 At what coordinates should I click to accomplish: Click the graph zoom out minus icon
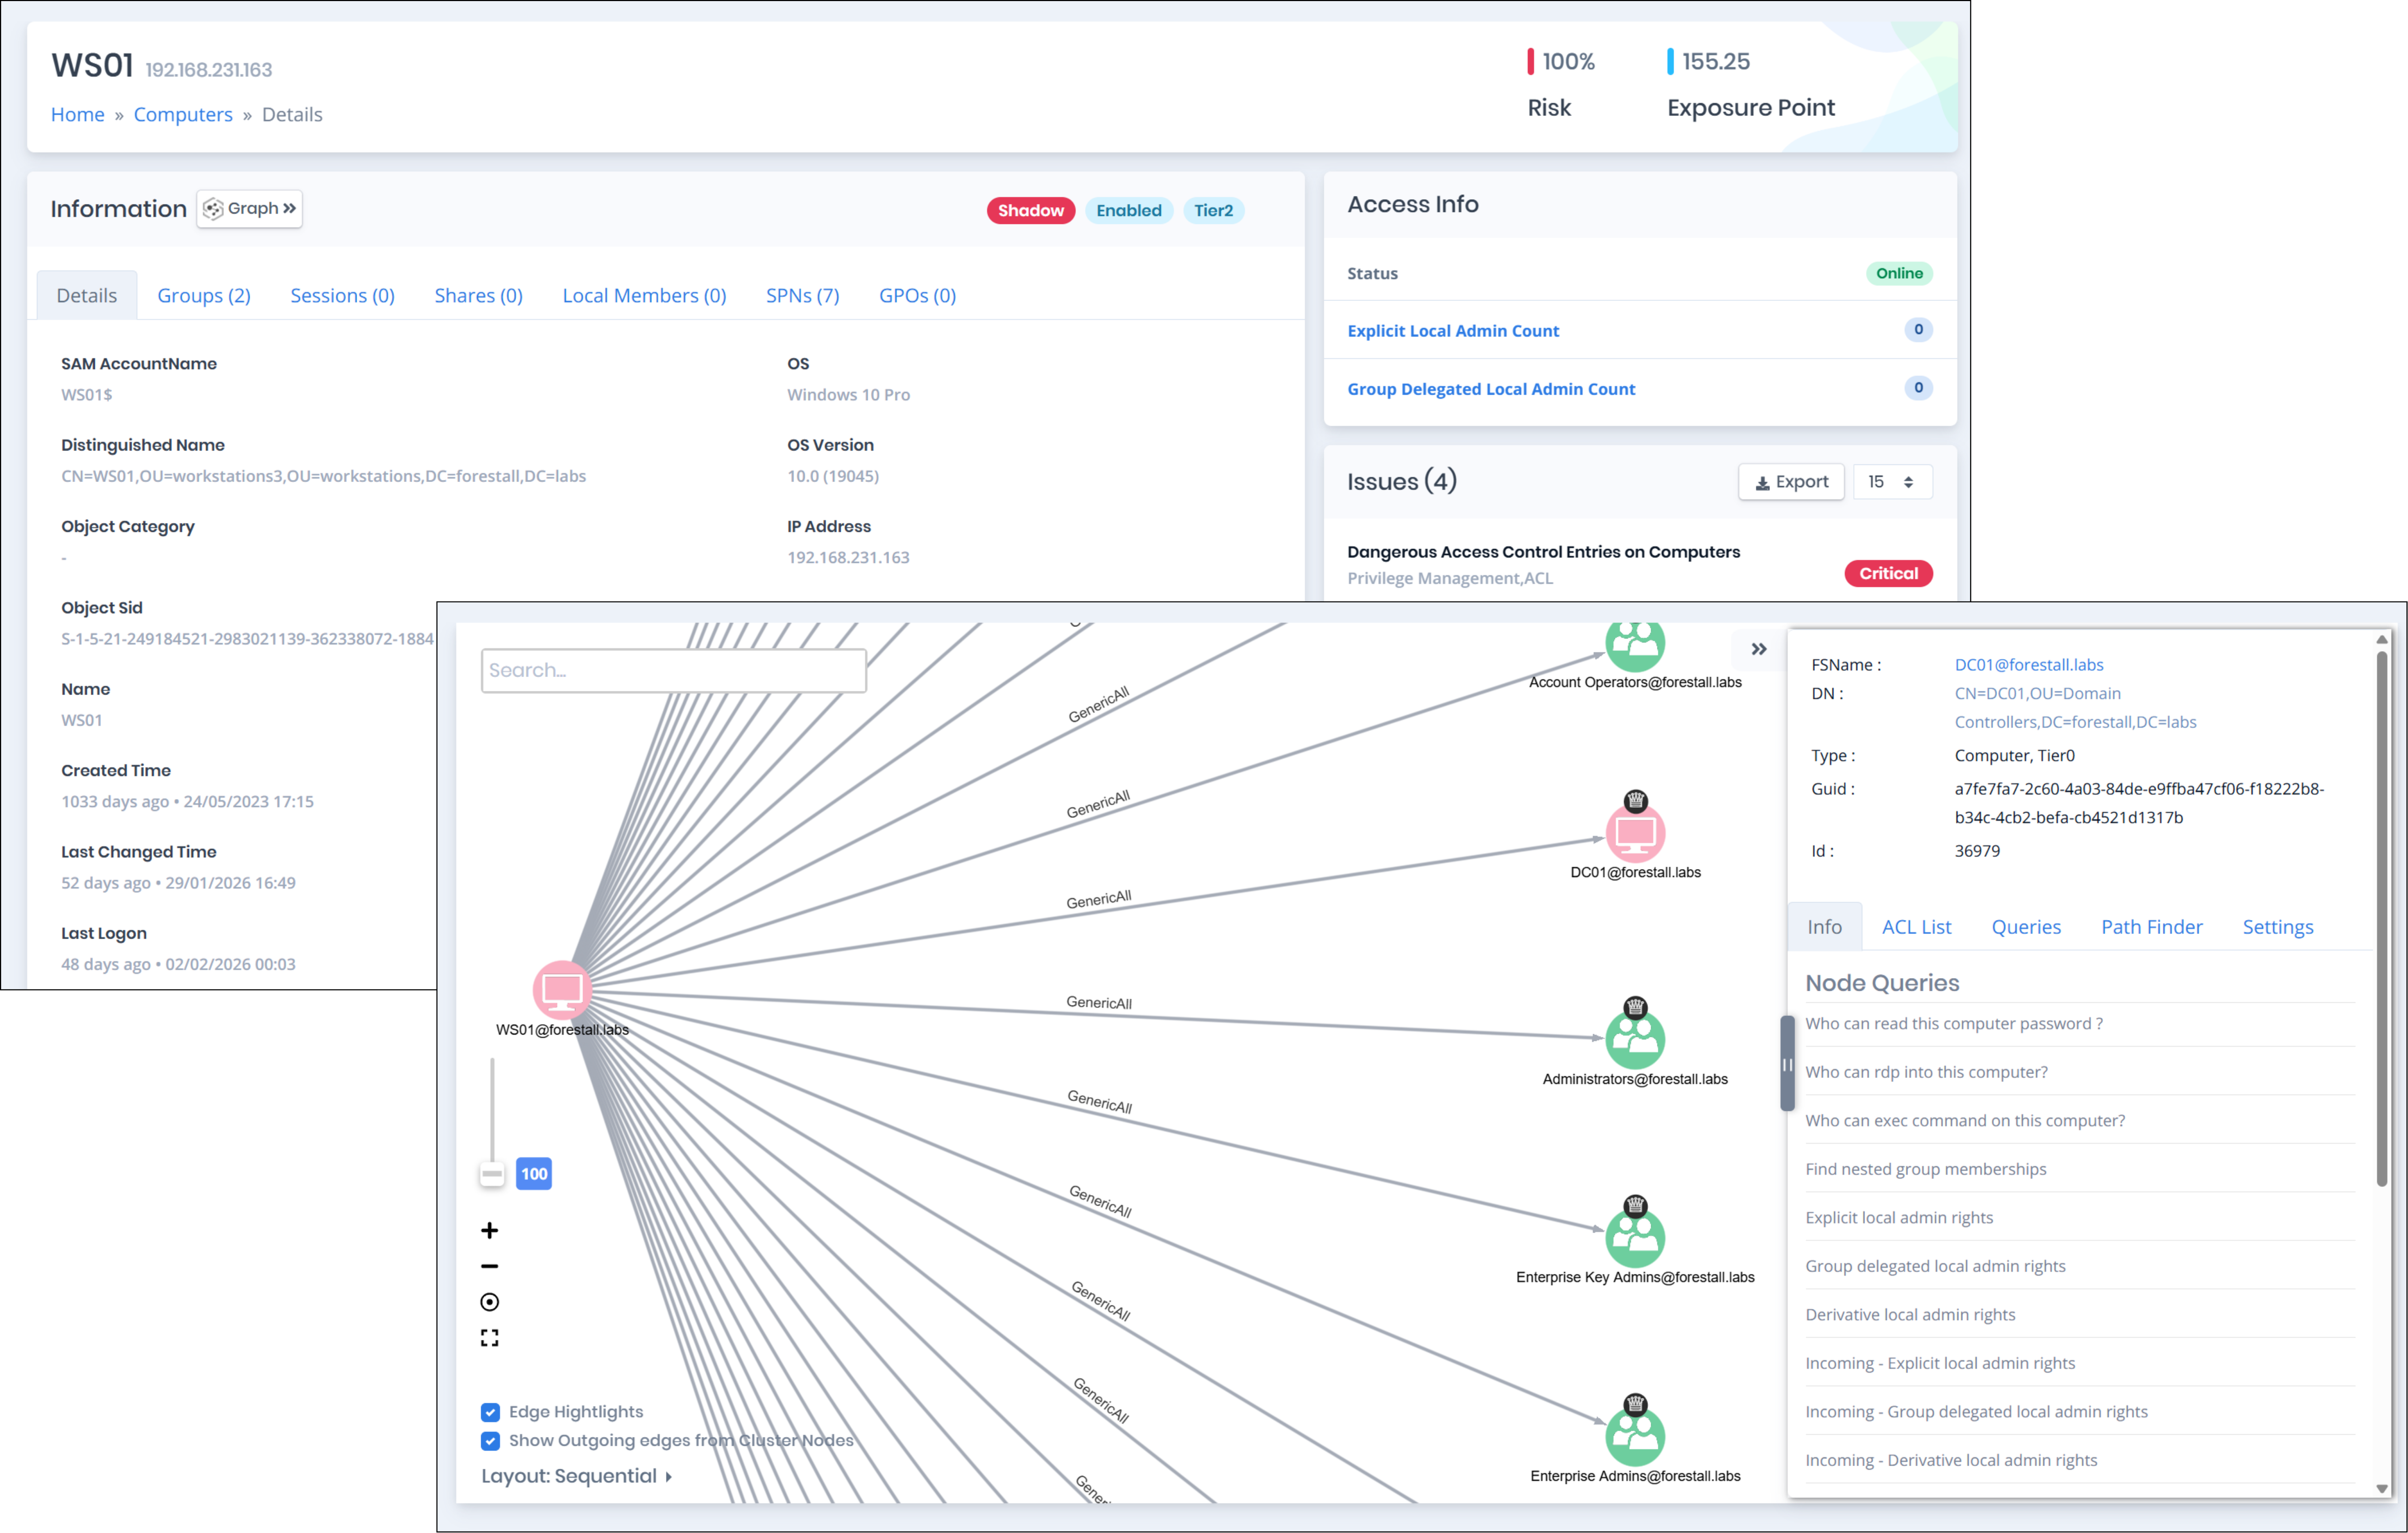pos(489,1266)
